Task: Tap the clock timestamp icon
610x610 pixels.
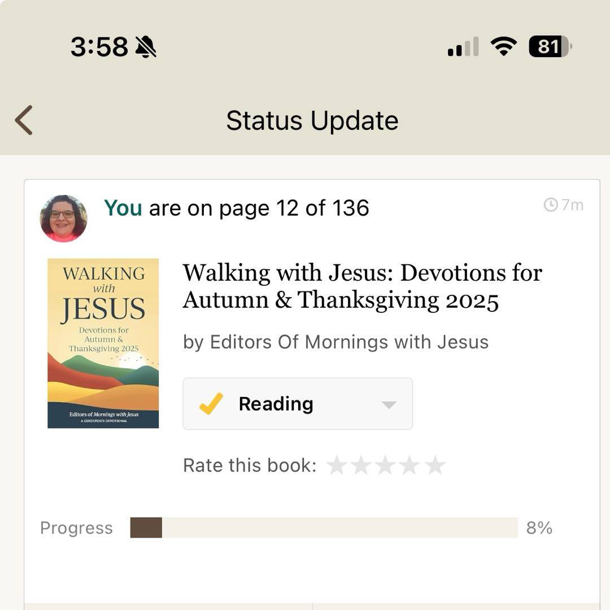Action: [550, 204]
